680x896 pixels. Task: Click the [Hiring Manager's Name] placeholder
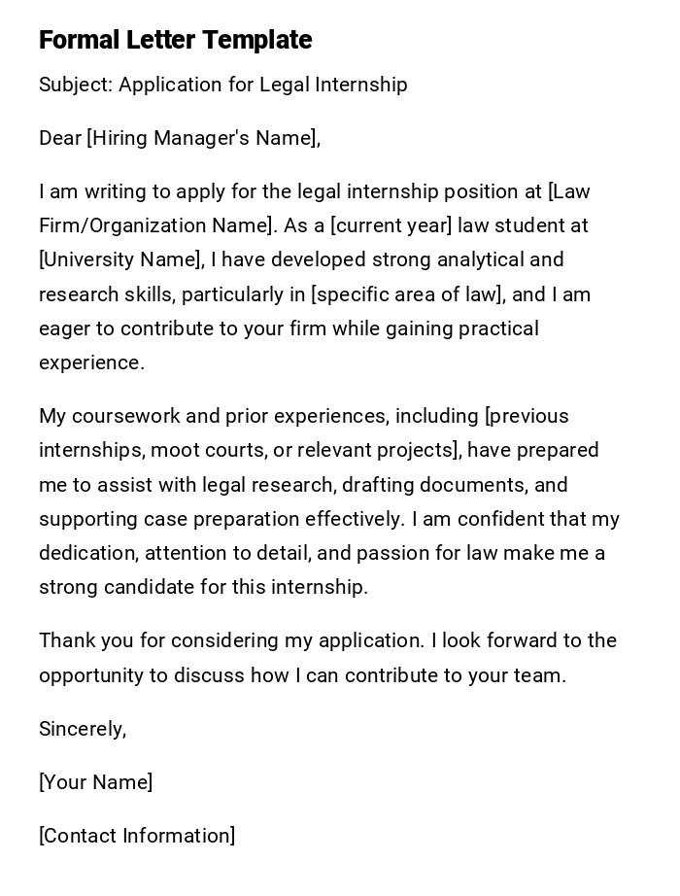click(203, 138)
